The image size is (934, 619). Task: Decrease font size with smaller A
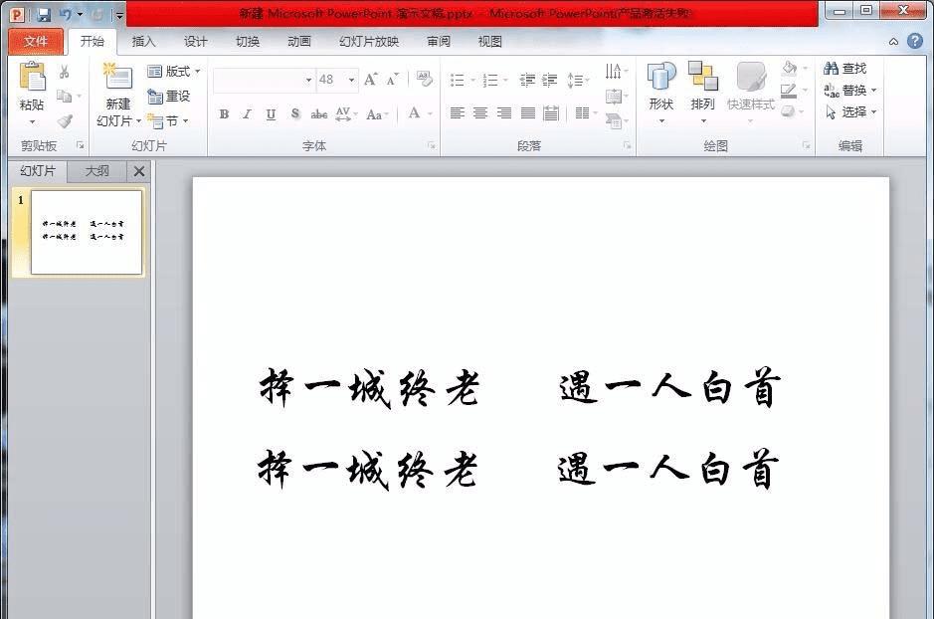pos(392,80)
